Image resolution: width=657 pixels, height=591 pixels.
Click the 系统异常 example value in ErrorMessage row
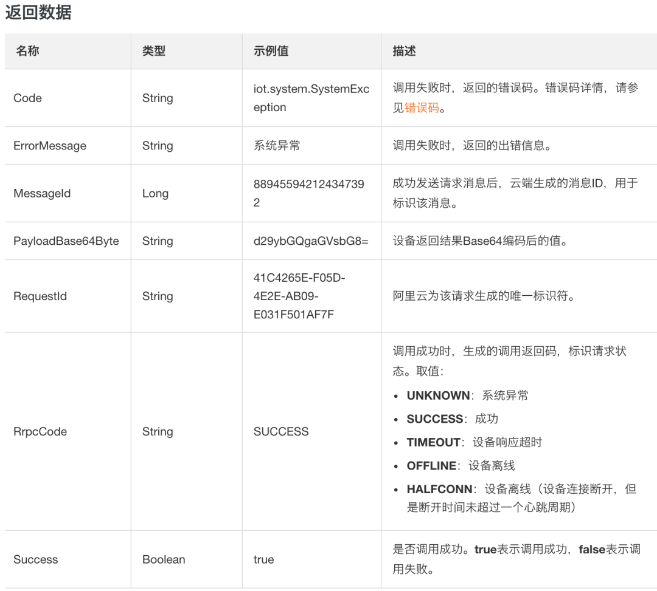pyautogui.click(x=277, y=146)
